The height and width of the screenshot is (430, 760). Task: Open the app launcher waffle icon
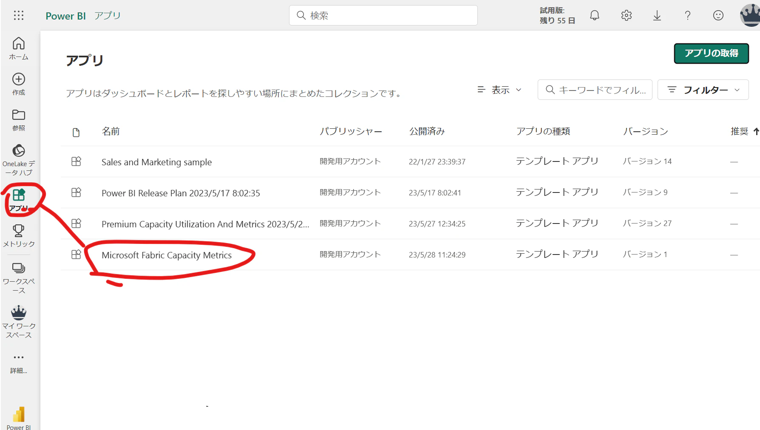19,15
